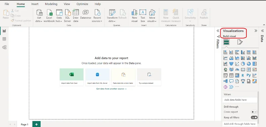The image size is (266, 127).
Task: Select the stacked bar chart visual
Action: coord(225,52)
